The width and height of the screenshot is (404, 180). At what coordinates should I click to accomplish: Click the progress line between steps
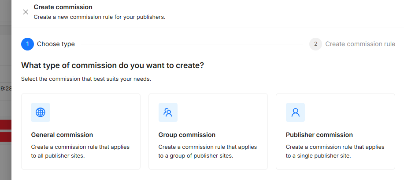tap(192, 44)
